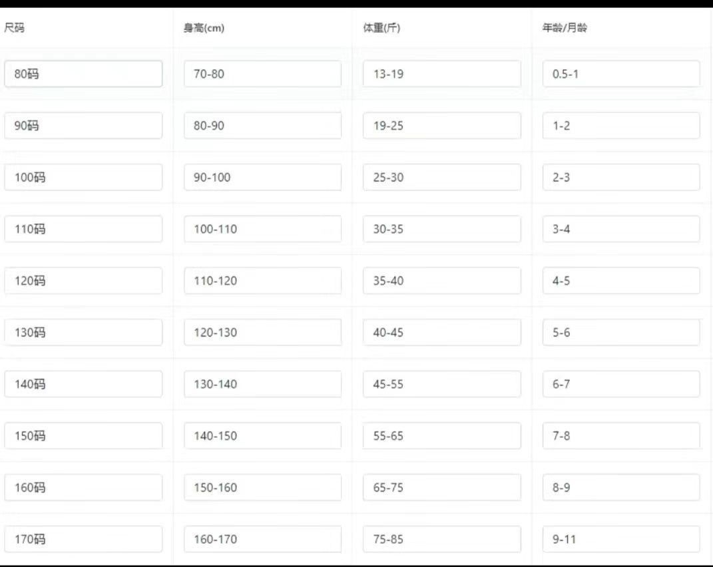Viewport: 713px width, 567px height.
Task: Select the weight field showing 45-55
Action: (x=441, y=384)
